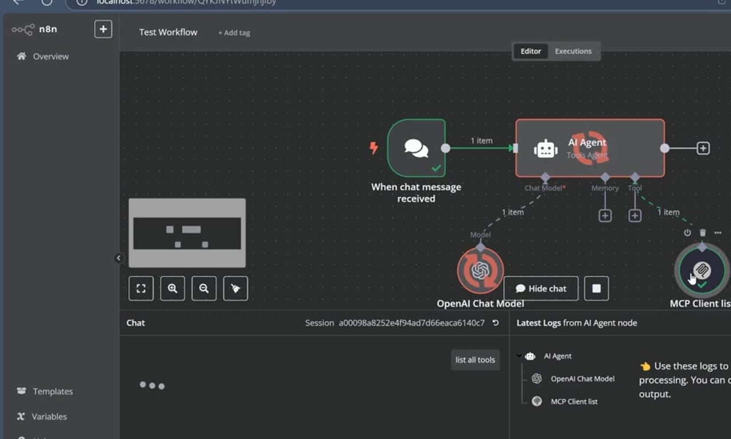Image resolution: width=731 pixels, height=439 pixels.
Task: Switch to the Executions tab
Action: [573, 51]
